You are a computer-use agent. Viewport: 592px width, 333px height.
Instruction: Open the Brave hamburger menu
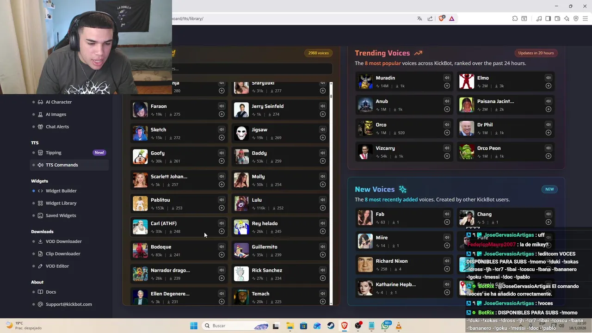[585, 18]
